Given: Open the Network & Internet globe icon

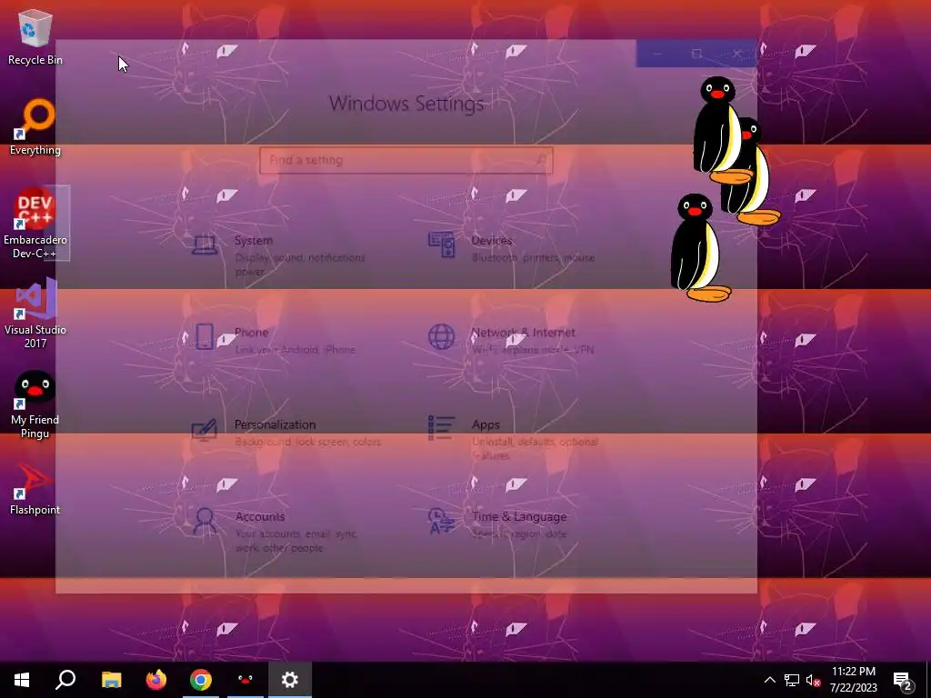Looking at the screenshot, I should (x=441, y=336).
